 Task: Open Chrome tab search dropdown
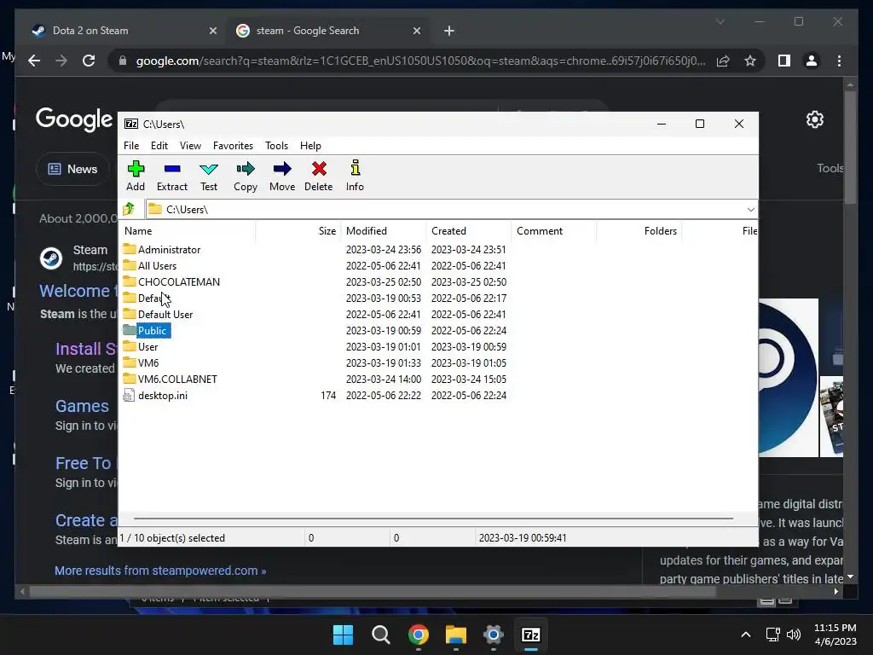pyautogui.click(x=720, y=21)
